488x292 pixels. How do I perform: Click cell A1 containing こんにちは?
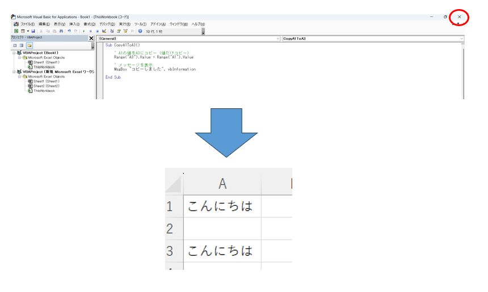point(222,206)
